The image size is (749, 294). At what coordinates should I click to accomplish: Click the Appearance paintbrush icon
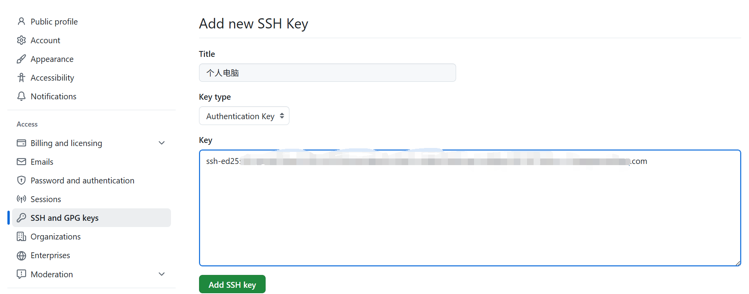click(x=21, y=59)
